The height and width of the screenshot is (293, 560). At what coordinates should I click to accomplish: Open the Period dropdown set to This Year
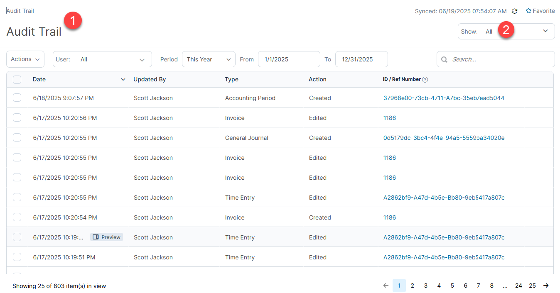pos(209,59)
